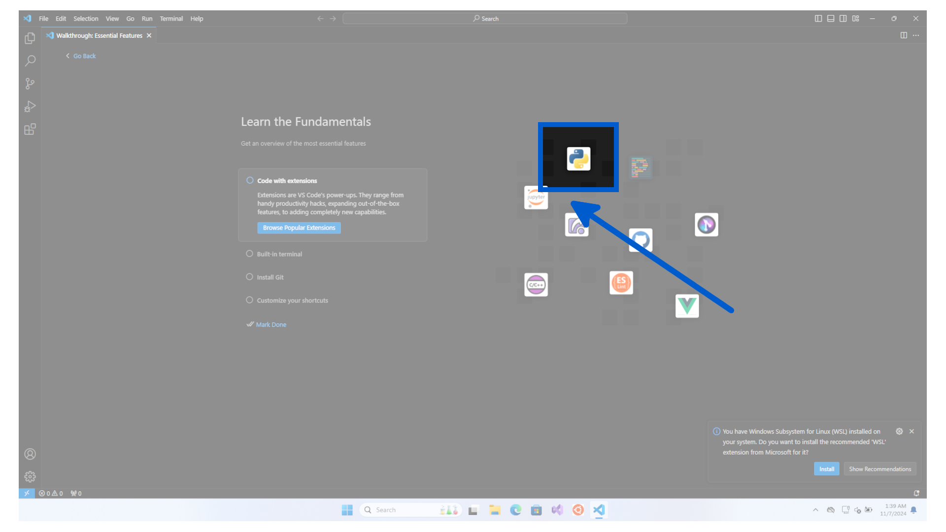The height and width of the screenshot is (532, 946).
Task: Open the Accounts icon in the activity bar
Action: point(30,454)
